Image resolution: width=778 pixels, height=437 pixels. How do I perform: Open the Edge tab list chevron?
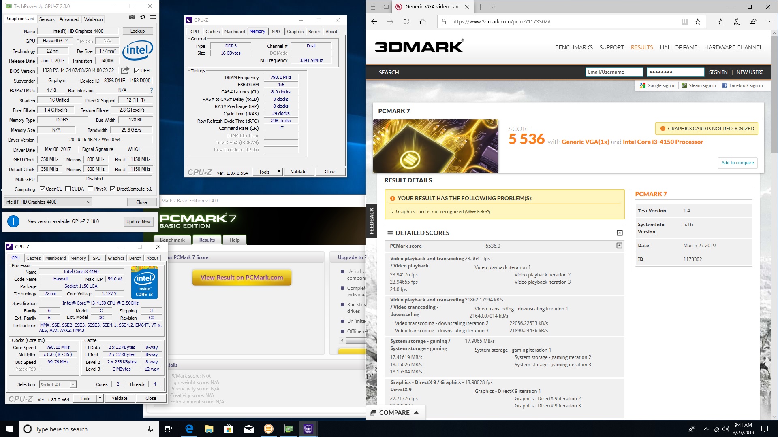pyautogui.click(x=493, y=7)
